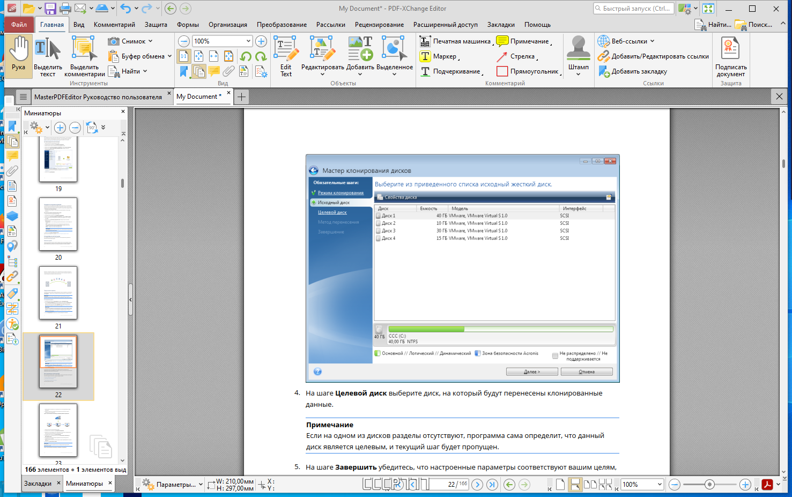Enable continuous page layout in the status bar

point(575,485)
